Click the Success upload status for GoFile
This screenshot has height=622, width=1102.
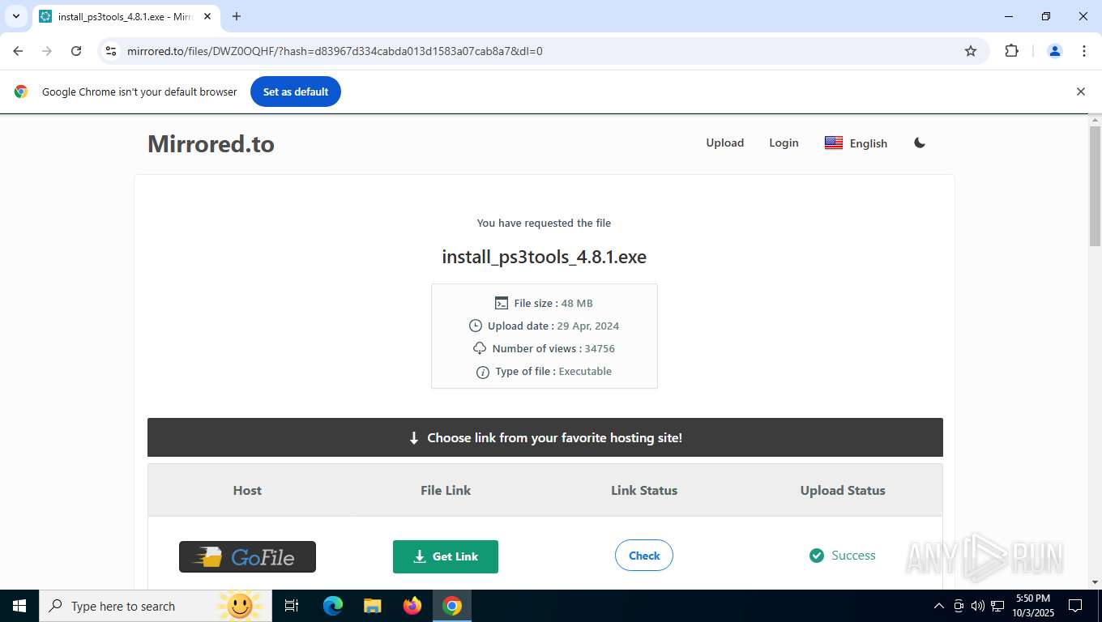(843, 556)
